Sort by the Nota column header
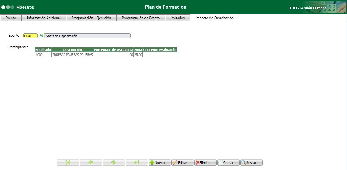This screenshot has width=347, height=170. tap(138, 50)
